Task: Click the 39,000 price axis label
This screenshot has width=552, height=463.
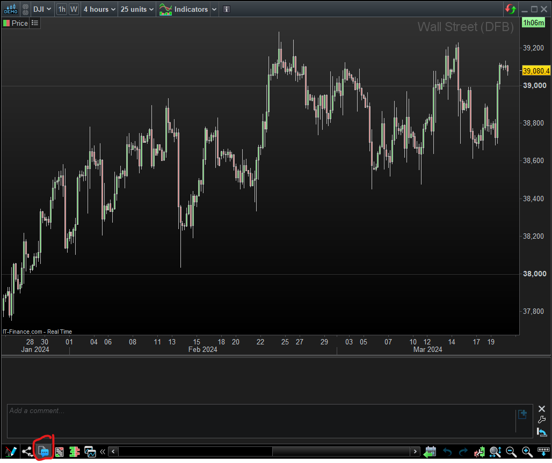Action: tap(534, 85)
